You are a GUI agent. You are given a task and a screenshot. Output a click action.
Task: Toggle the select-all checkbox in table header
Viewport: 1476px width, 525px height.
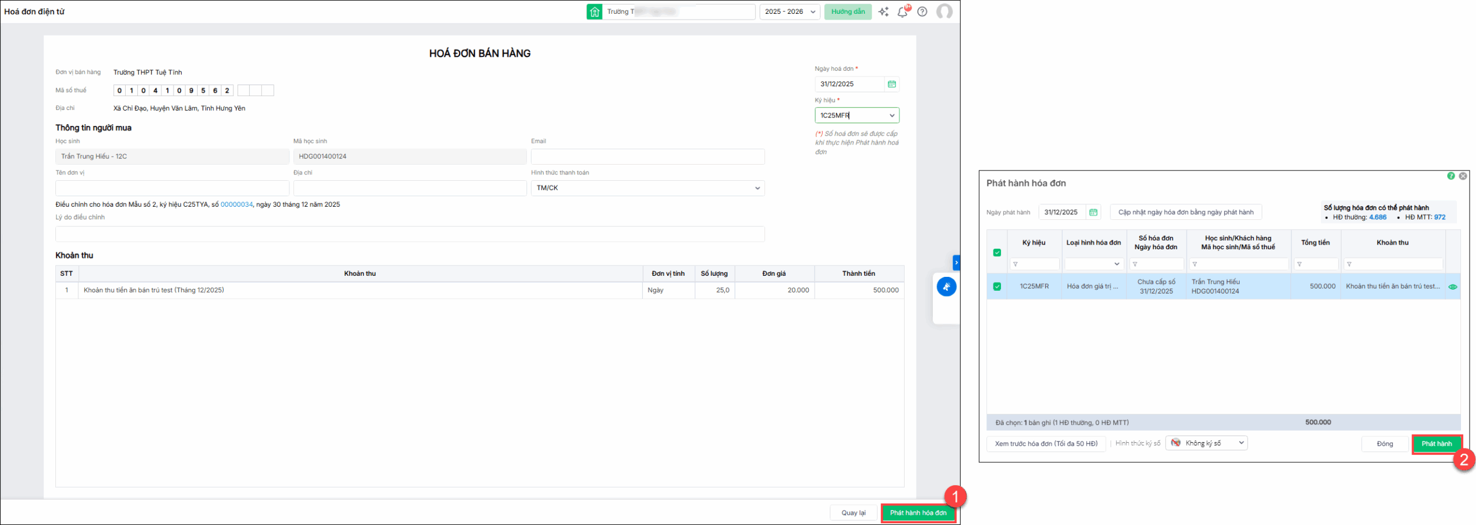click(997, 253)
